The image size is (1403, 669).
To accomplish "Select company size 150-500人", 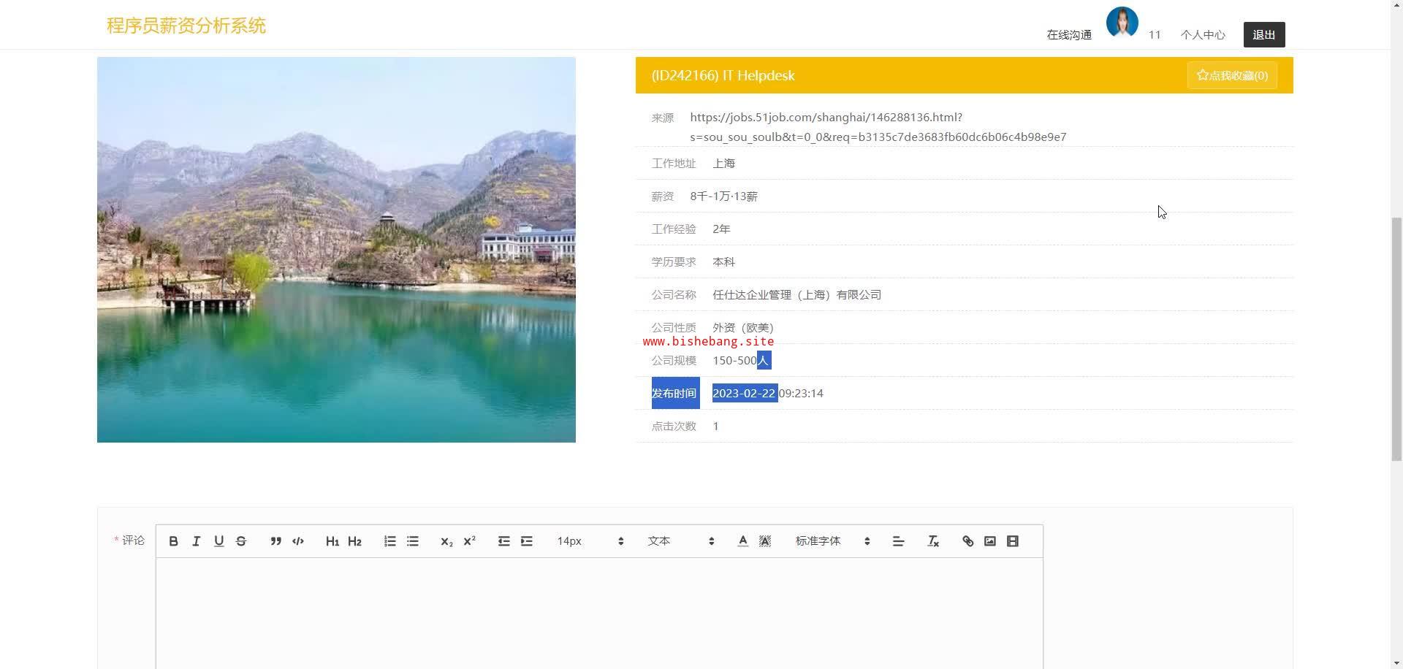I will pyautogui.click(x=742, y=361).
